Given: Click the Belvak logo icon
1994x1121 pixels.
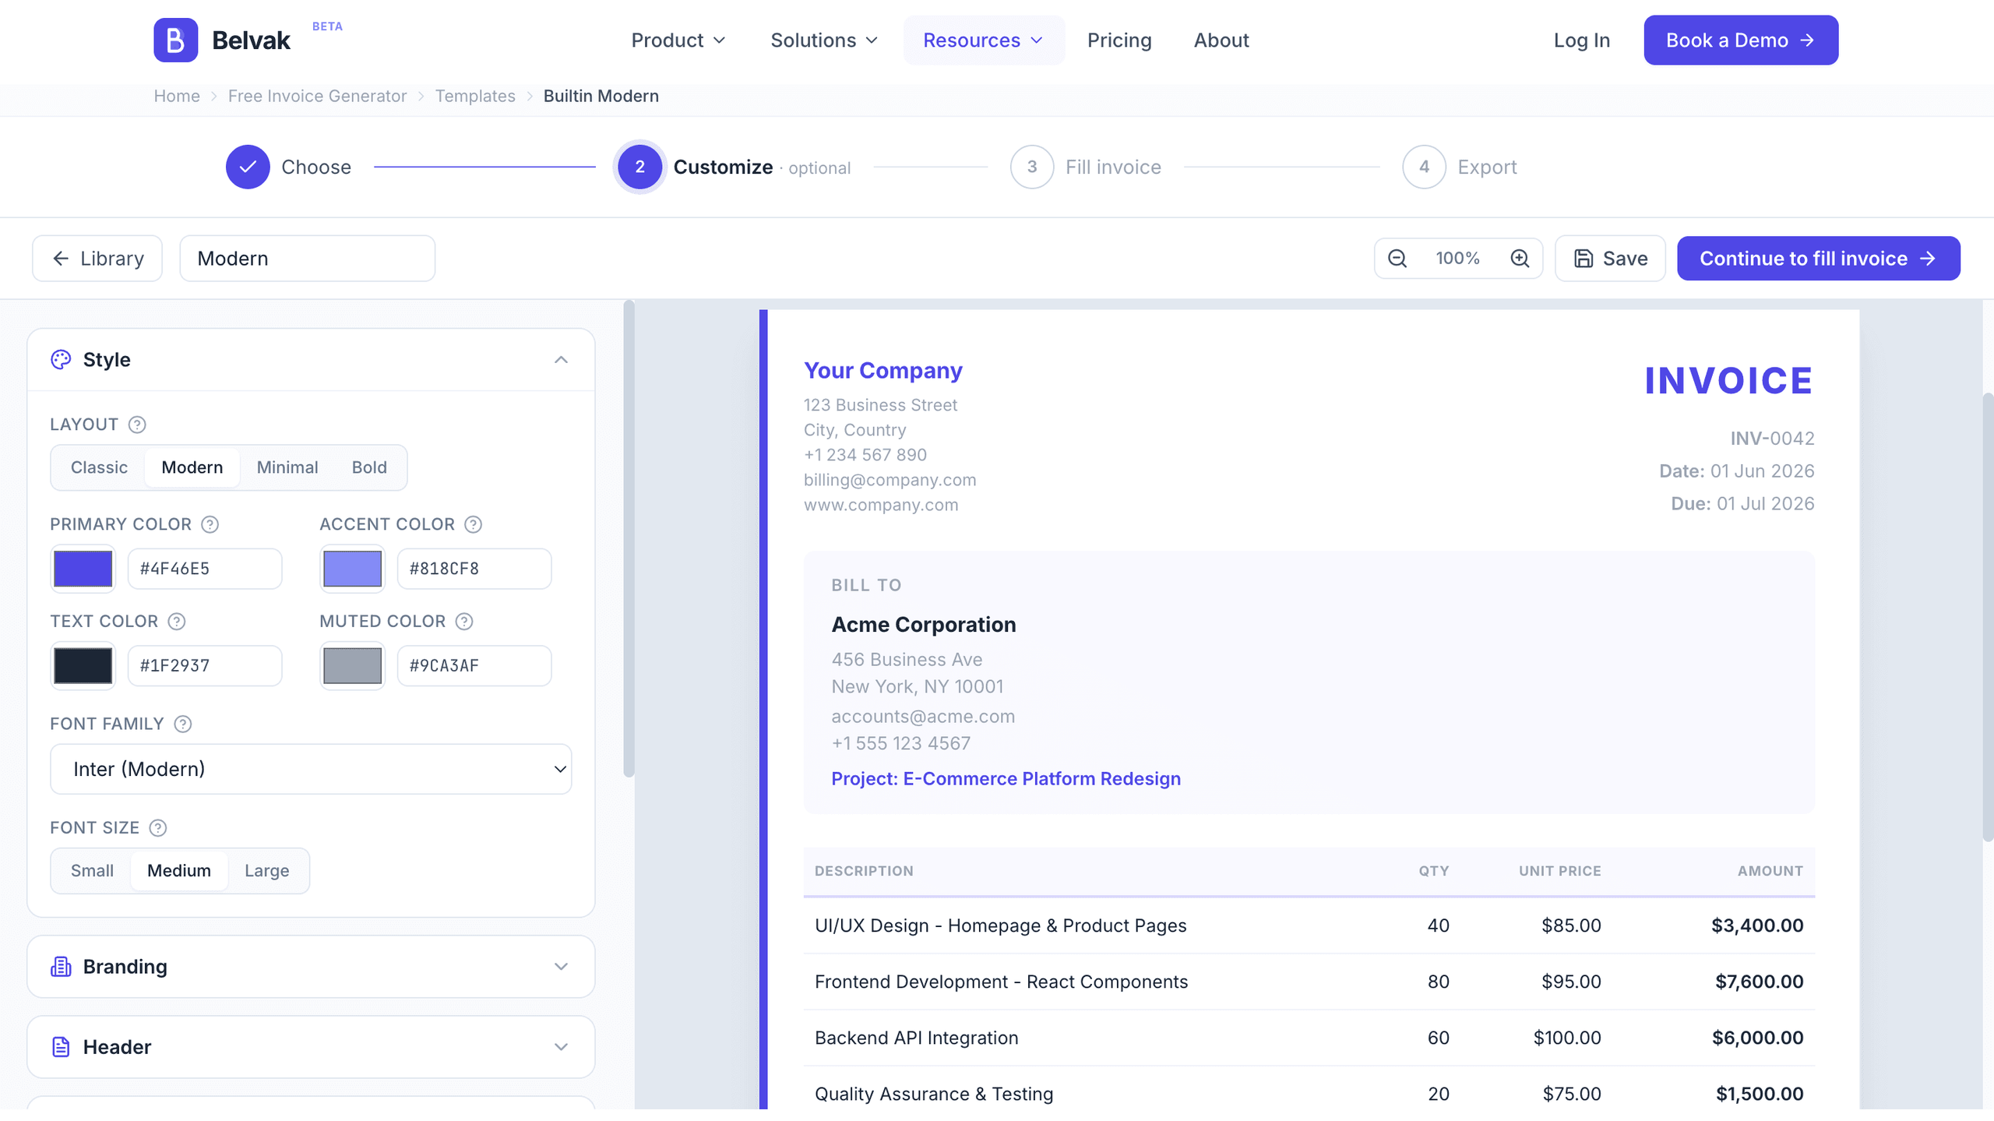Looking at the screenshot, I should [x=175, y=40].
